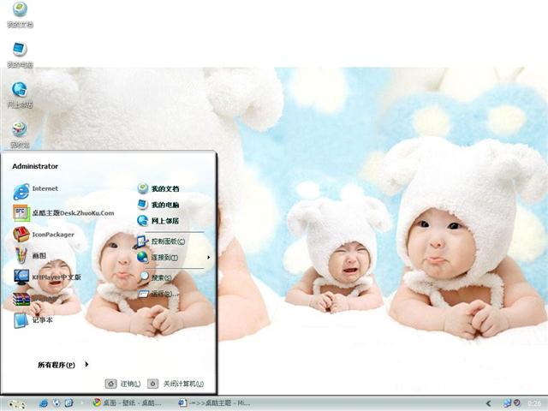The image size is (548, 411).
Task: Open 运行(R) Run dialog entry
Action: [x=158, y=294]
